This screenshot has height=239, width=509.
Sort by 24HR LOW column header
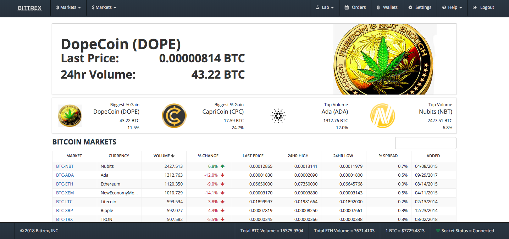pos(343,156)
